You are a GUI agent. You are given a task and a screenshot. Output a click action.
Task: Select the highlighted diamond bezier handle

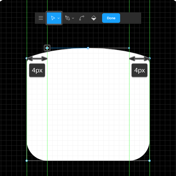pyautogui.click(x=47, y=48)
